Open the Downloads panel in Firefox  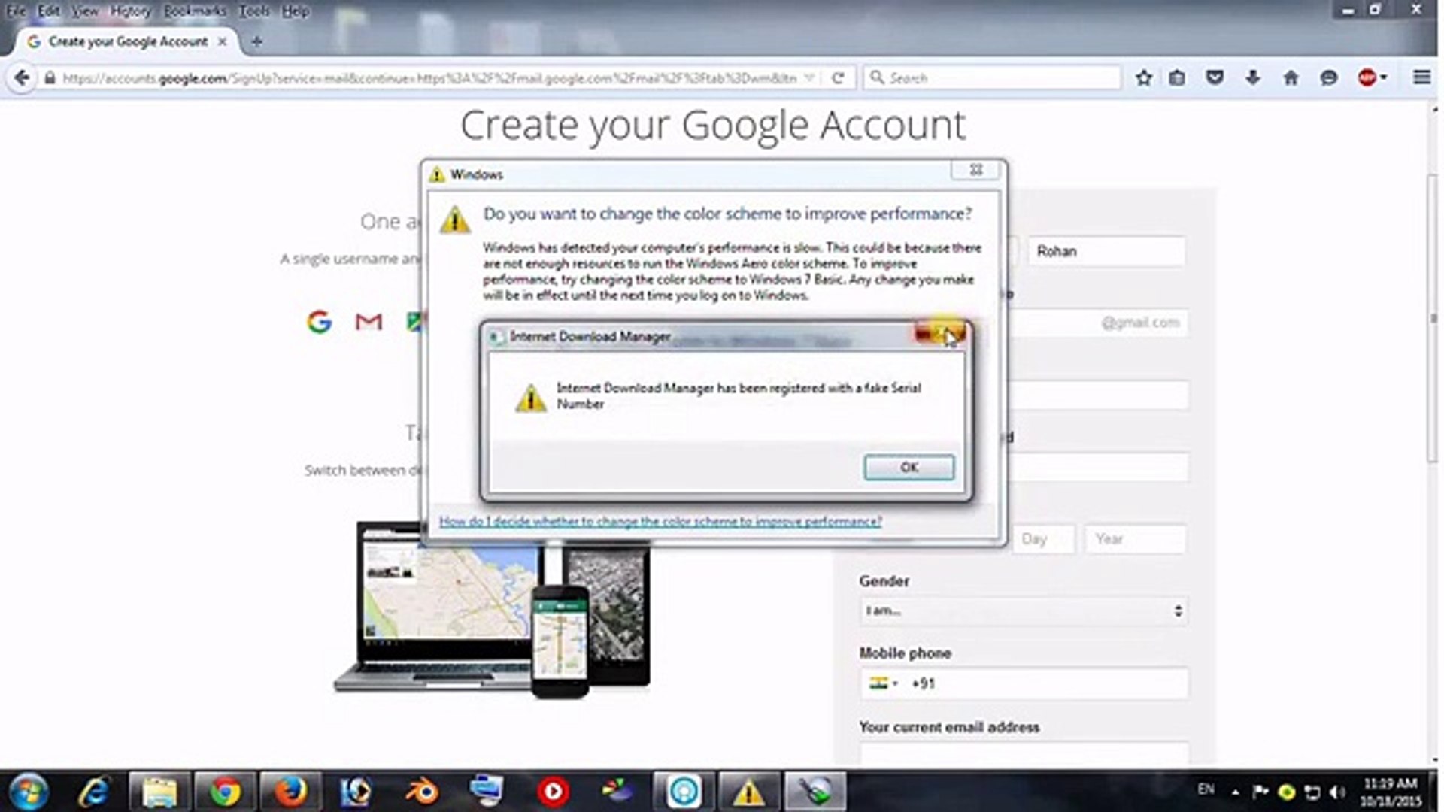pos(1251,77)
